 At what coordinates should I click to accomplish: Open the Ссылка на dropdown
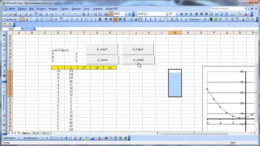[x=11, y=19]
